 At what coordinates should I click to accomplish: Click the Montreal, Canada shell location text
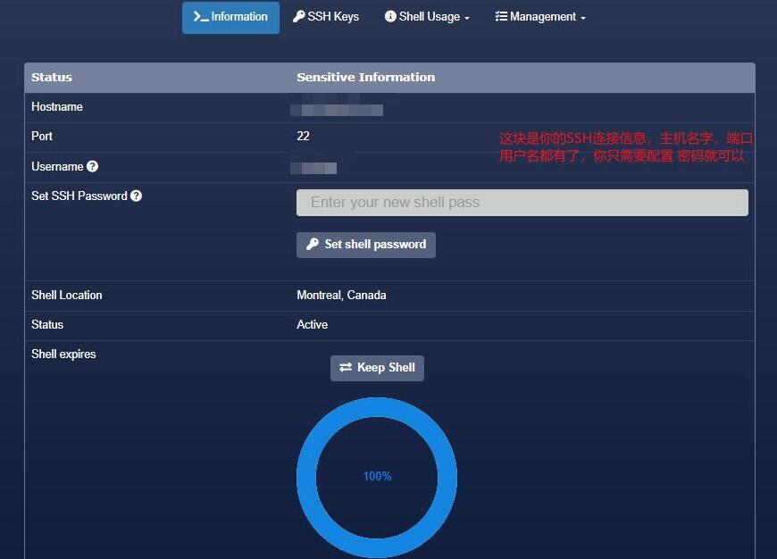[341, 296]
